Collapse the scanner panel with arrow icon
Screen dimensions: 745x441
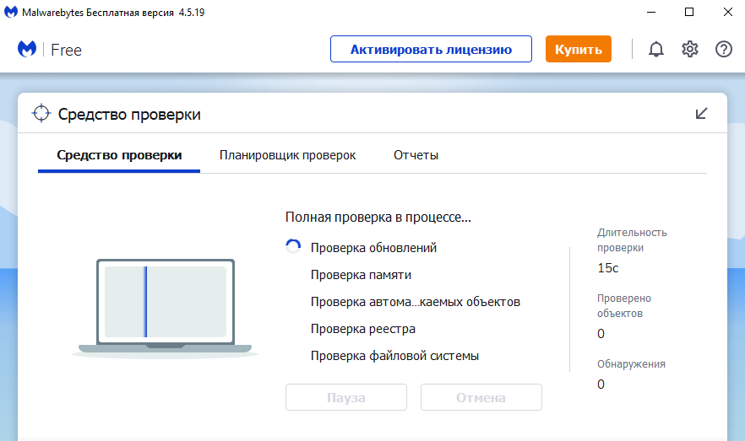pos(701,113)
